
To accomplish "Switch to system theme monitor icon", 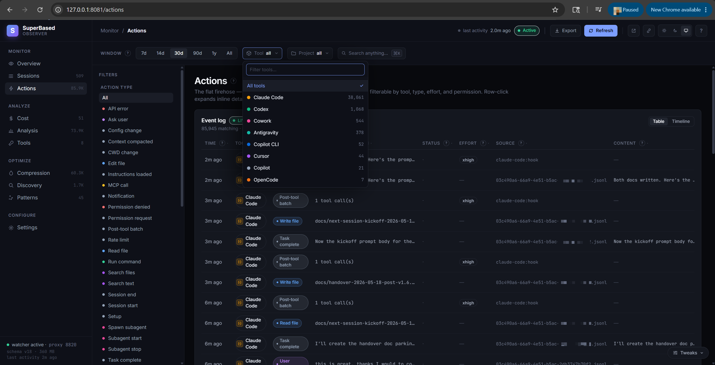I will (x=686, y=31).
